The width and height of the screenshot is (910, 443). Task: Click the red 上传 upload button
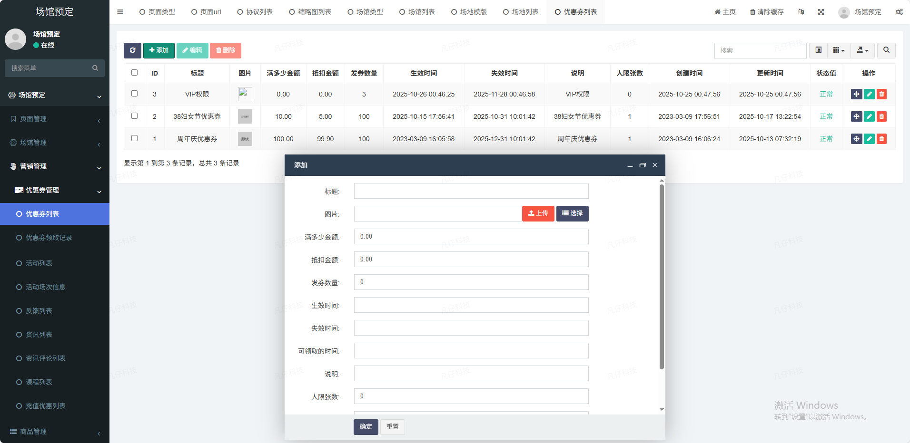pyautogui.click(x=538, y=213)
